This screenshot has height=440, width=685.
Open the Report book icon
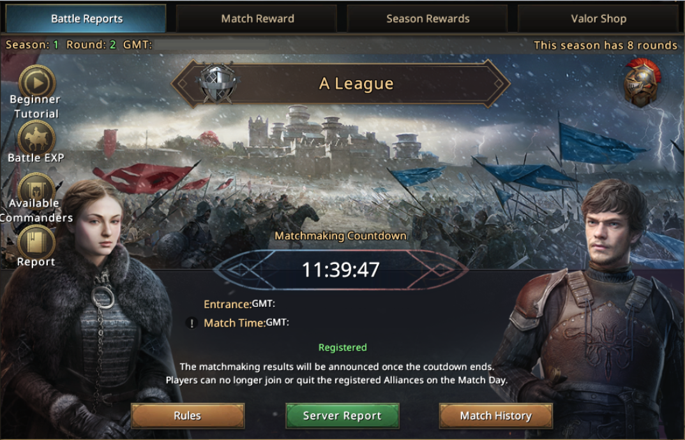tap(36, 242)
